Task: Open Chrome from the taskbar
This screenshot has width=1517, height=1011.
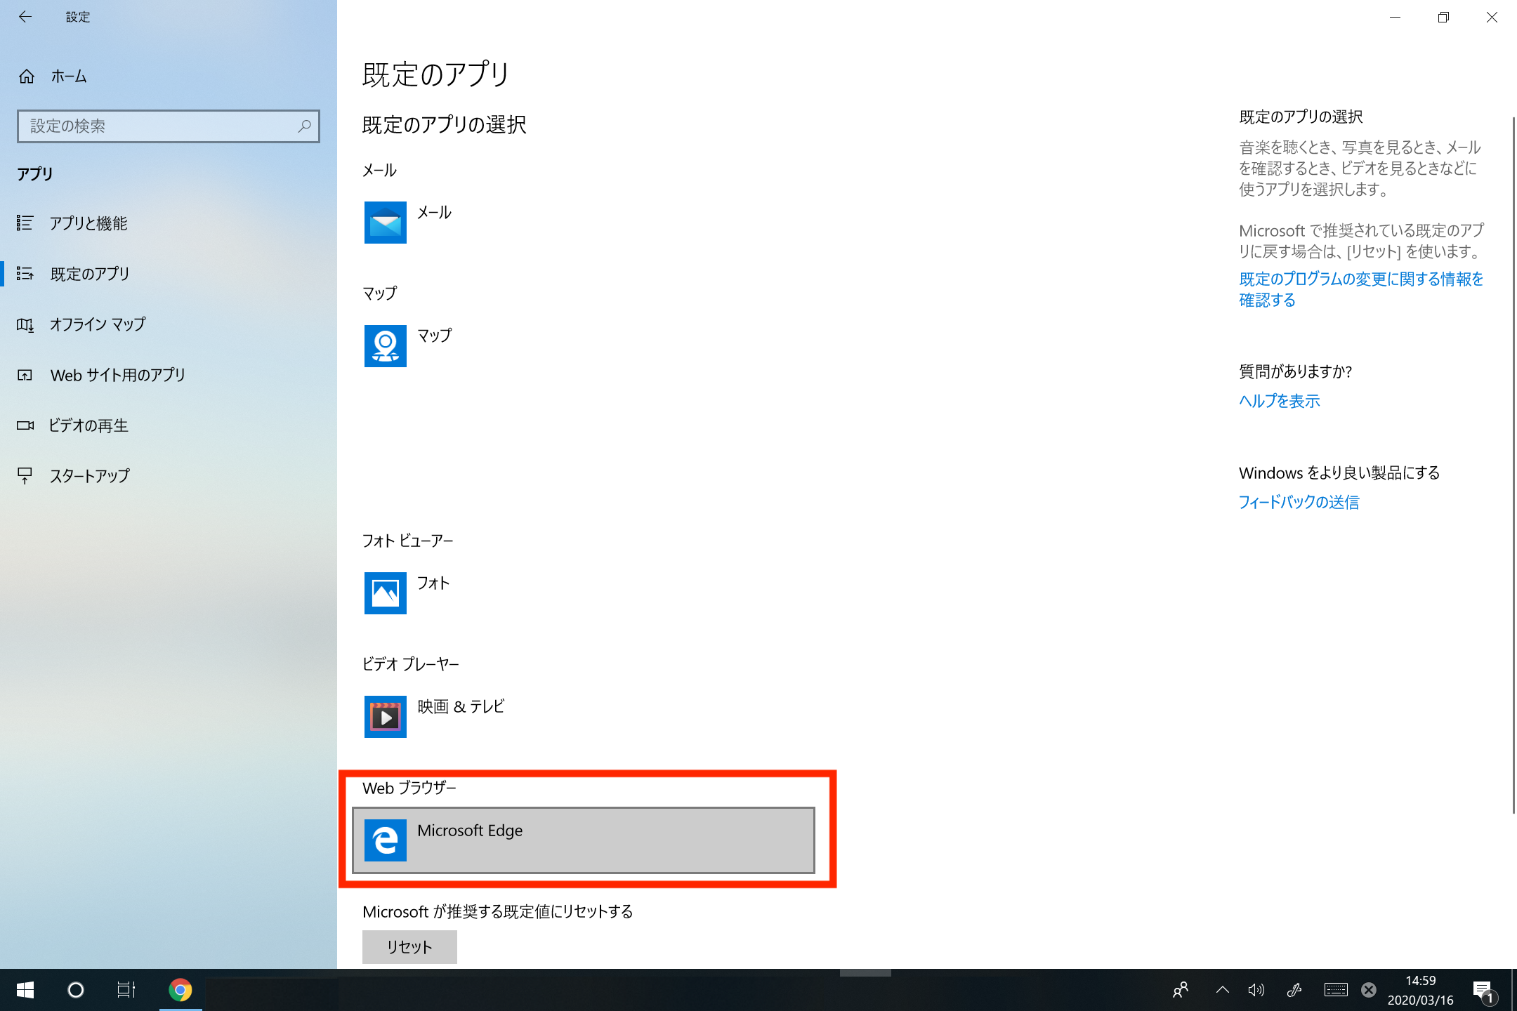Action: (180, 990)
